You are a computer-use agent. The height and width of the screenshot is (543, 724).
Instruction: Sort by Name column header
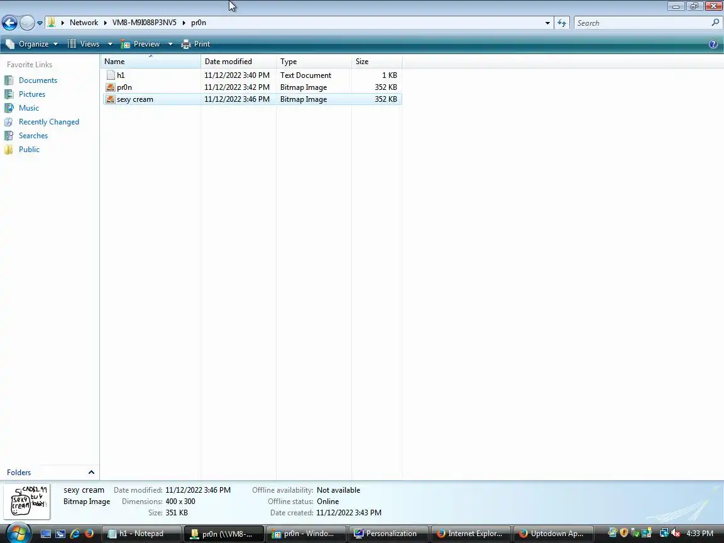tap(151, 62)
